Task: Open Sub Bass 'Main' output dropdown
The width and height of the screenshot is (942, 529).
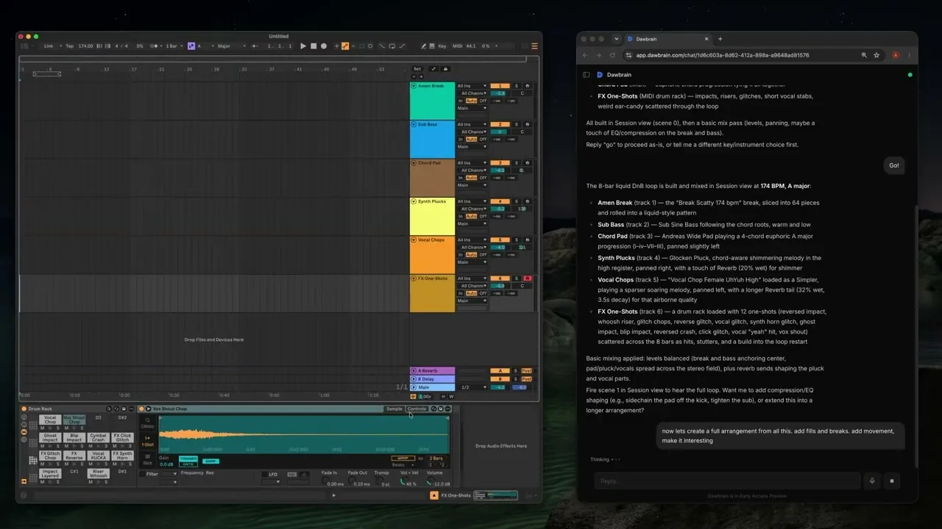Action: pos(472,146)
